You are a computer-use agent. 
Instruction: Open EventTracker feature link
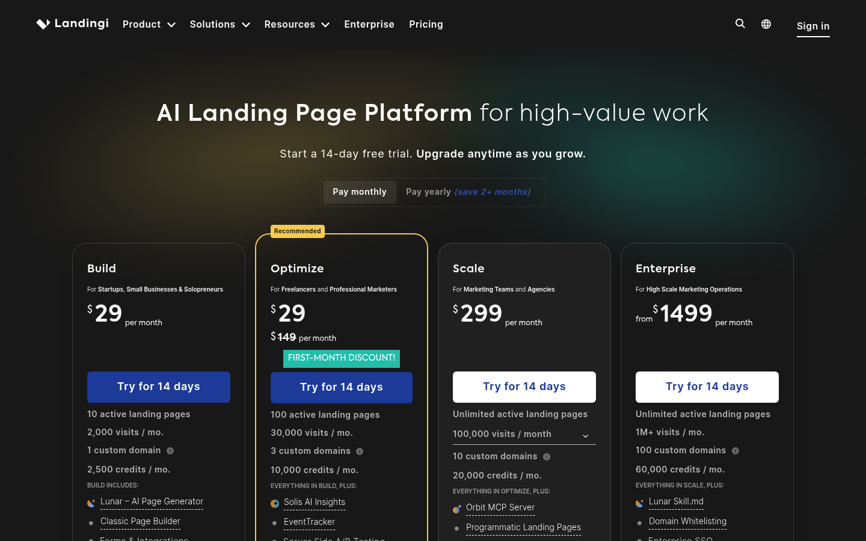click(309, 522)
